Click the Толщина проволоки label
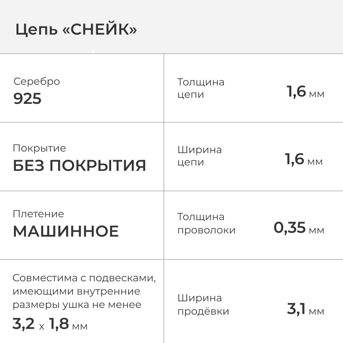 [x=206, y=223]
